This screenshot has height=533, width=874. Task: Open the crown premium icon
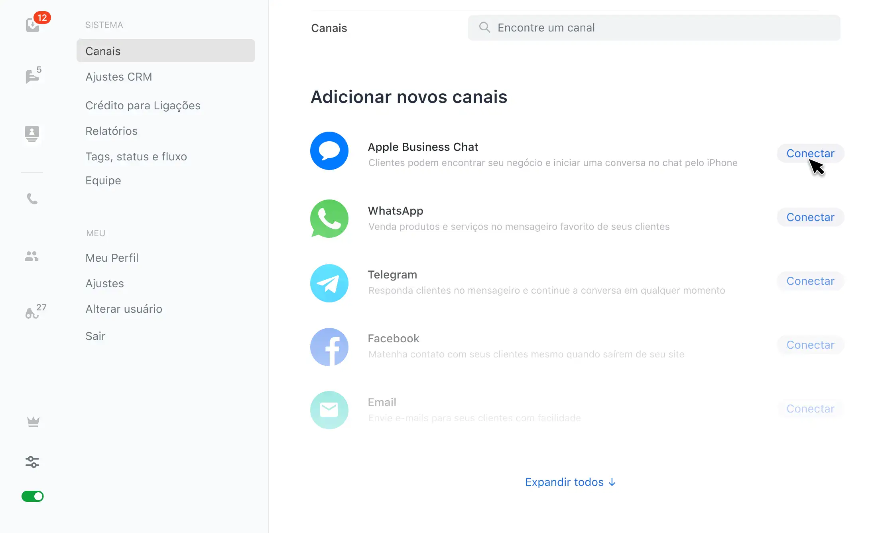[33, 422]
